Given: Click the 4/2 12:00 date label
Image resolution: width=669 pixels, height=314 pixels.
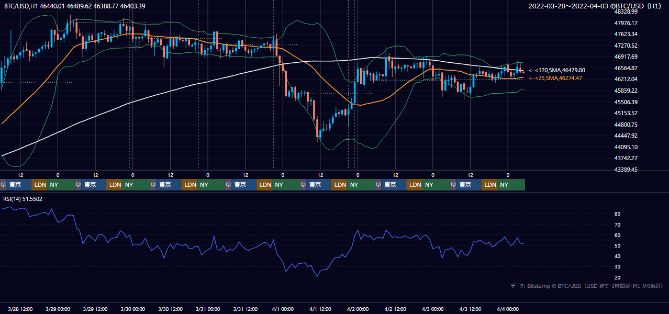Looking at the screenshot, I should click(x=395, y=309).
